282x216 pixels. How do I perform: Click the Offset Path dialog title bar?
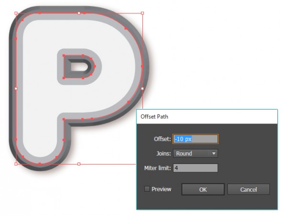click(x=207, y=117)
